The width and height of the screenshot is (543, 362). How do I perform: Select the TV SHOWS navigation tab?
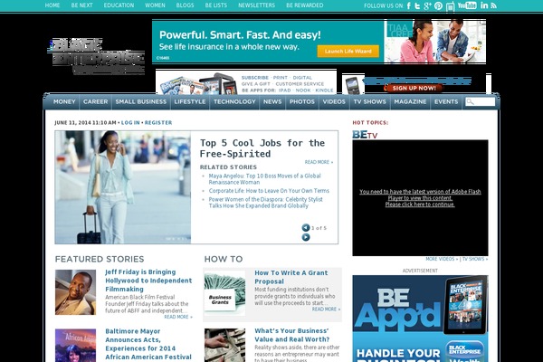tap(369, 101)
